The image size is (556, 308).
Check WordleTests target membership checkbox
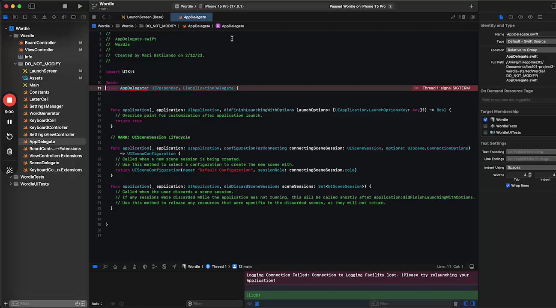coord(485,126)
